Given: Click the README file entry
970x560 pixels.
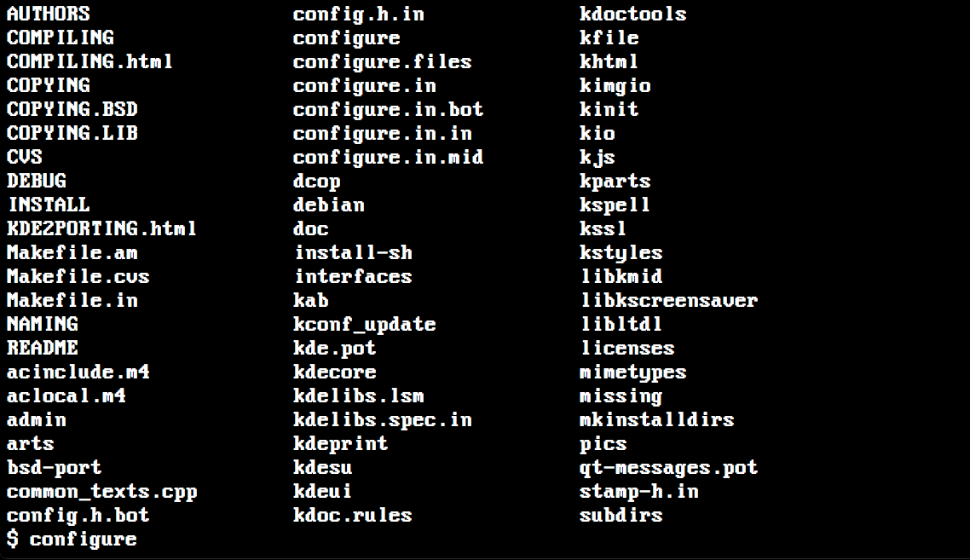Looking at the screenshot, I should [x=42, y=349].
